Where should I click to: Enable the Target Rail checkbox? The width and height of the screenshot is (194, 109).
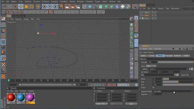point(190,75)
